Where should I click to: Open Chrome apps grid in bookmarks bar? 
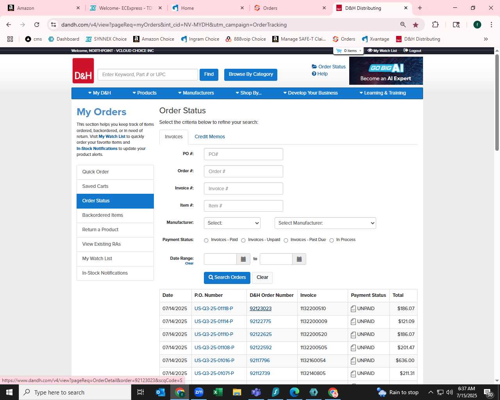tap(10, 39)
